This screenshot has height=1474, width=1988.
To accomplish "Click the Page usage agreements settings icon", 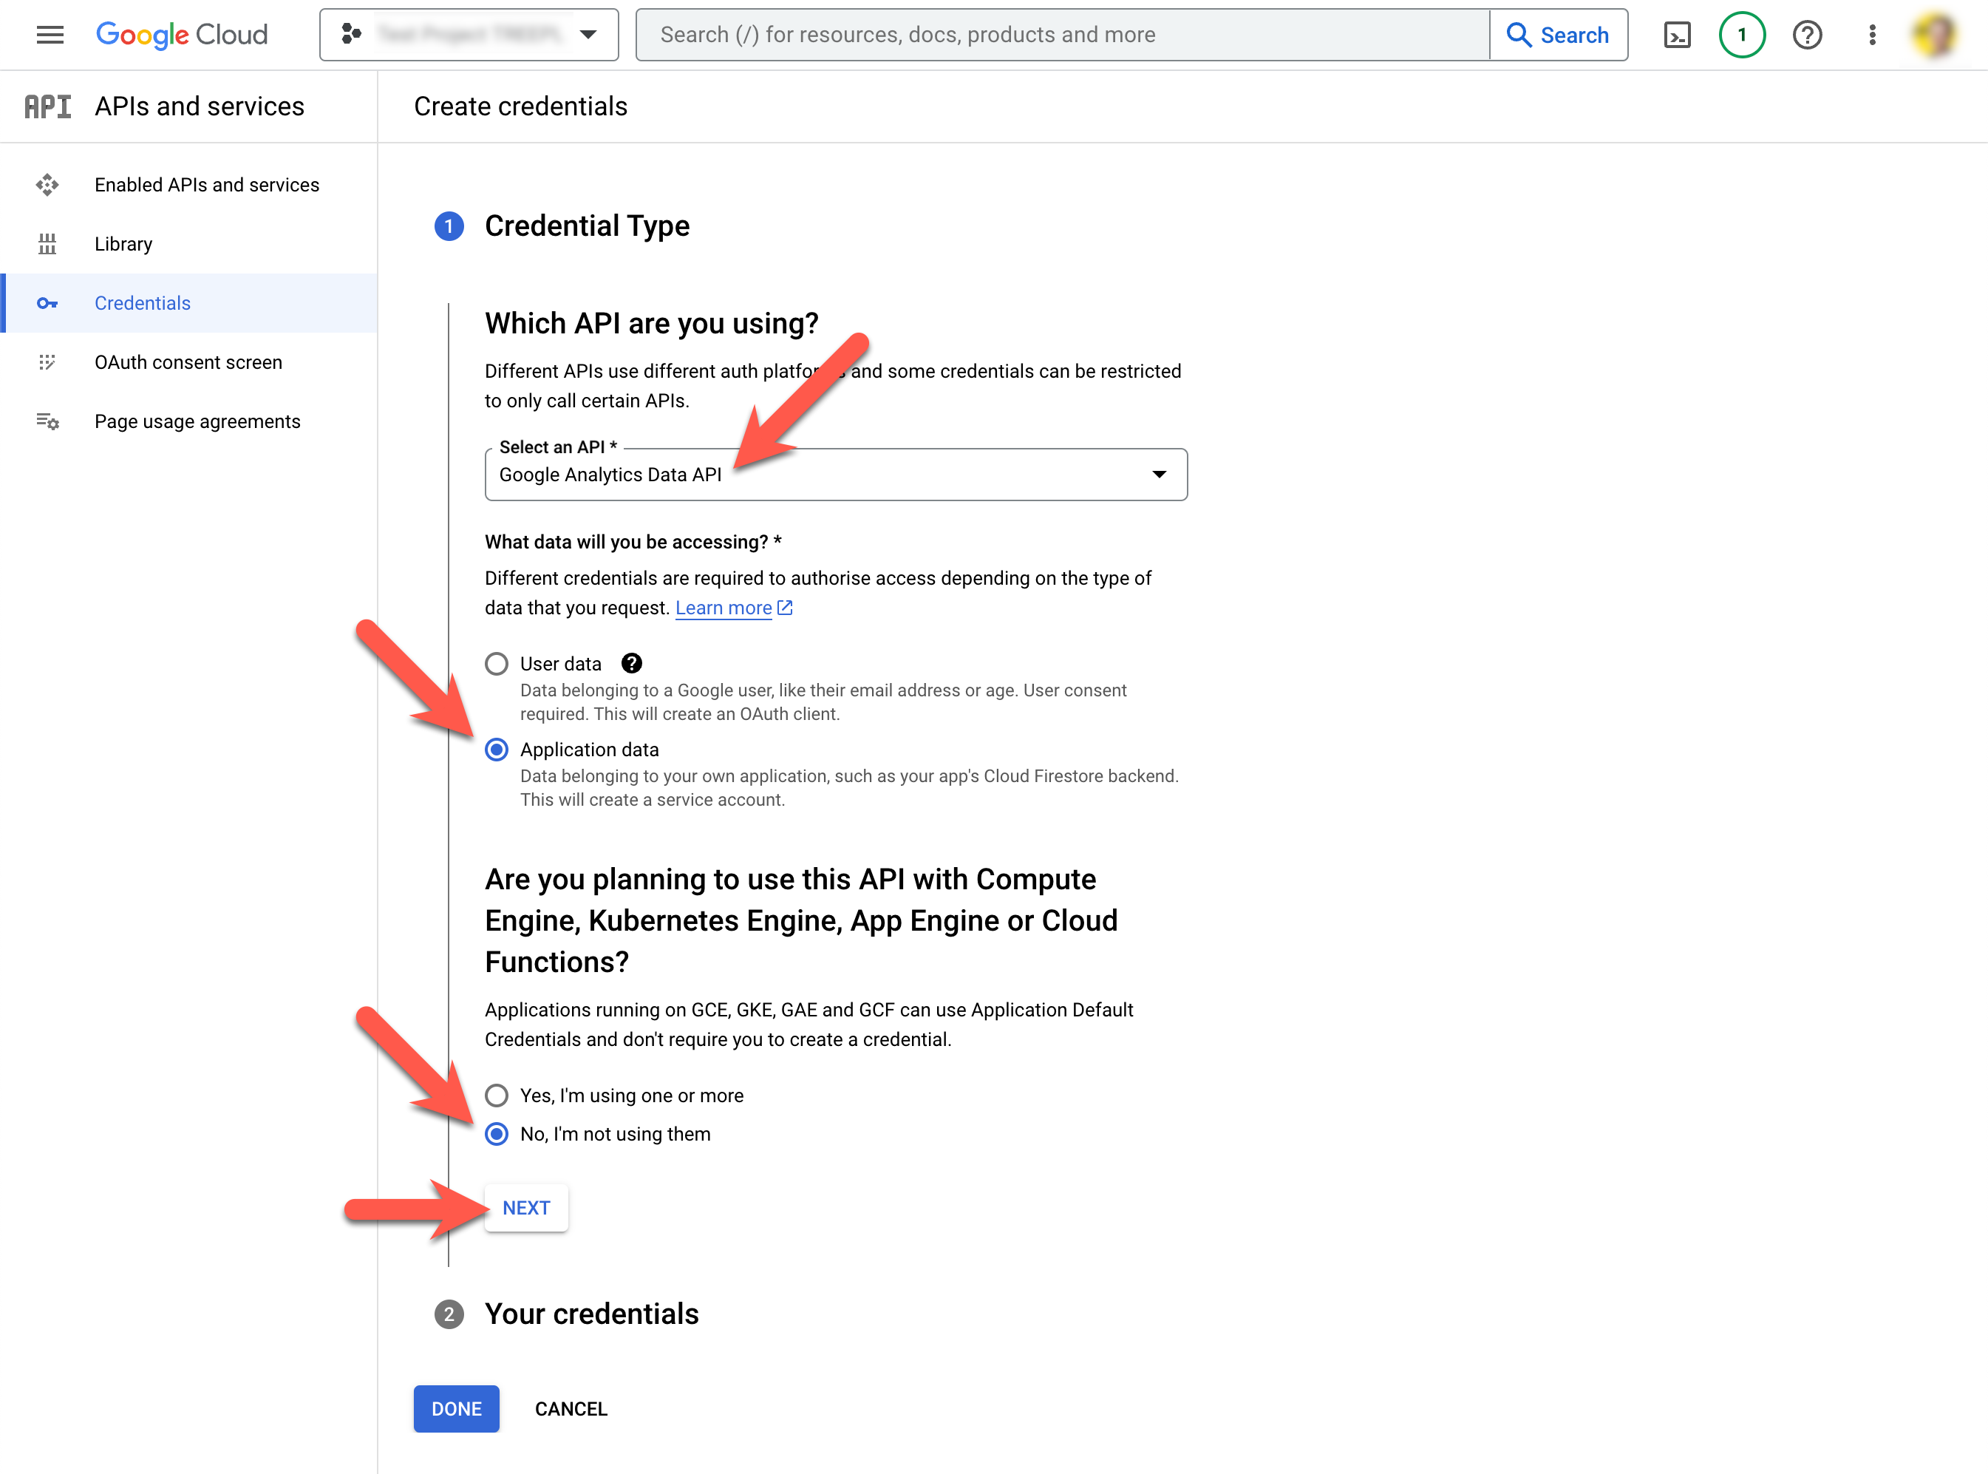I will pyautogui.click(x=47, y=421).
